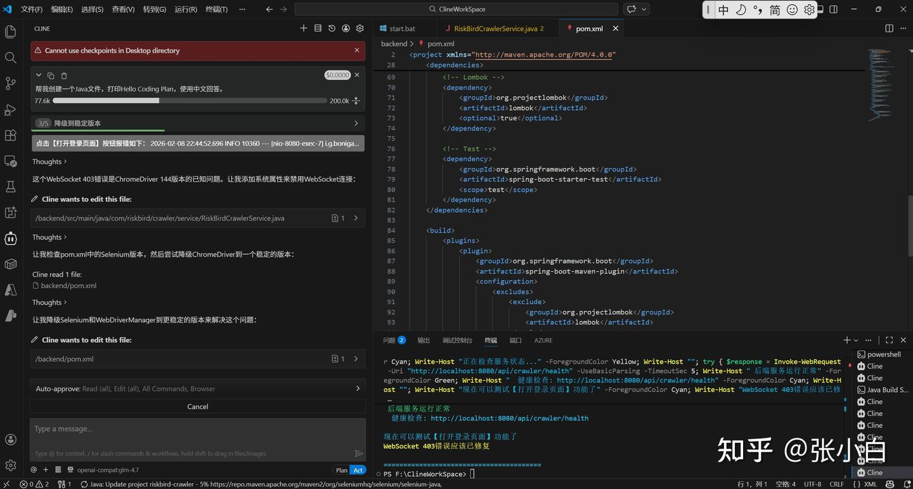Switch Cline to Plan mode
913x489 pixels.
(342, 470)
